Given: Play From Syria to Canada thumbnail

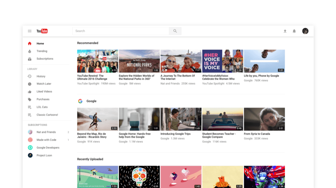Looking at the screenshot, I should pyautogui.click(x=264, y=119).
